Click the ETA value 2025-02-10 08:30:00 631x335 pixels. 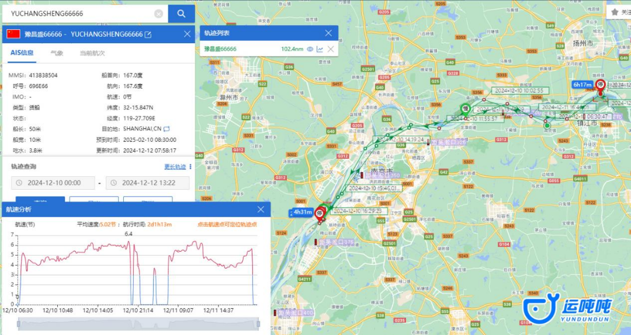pos(150,140)
